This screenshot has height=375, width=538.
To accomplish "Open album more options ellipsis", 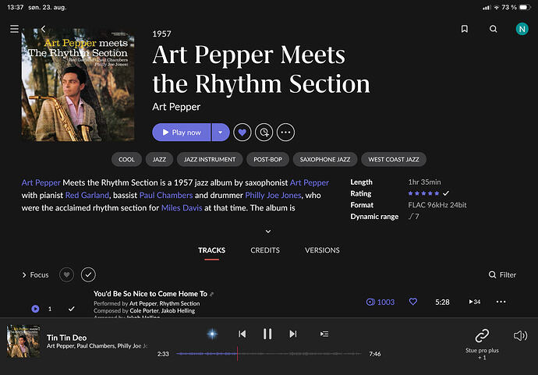I will 286,132.
